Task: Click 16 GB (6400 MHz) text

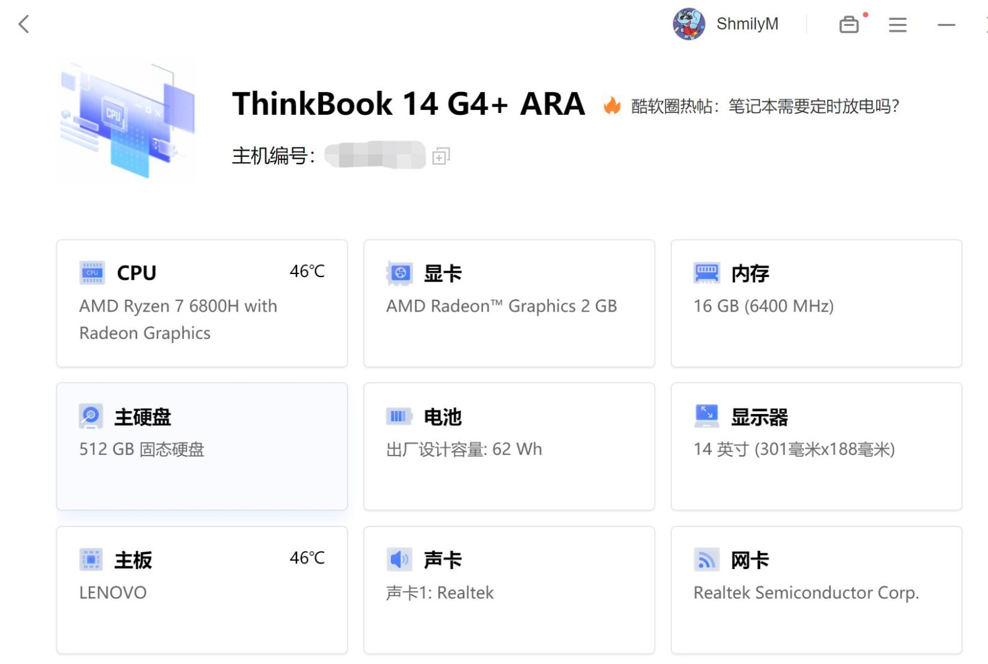Action: [763, 306]
